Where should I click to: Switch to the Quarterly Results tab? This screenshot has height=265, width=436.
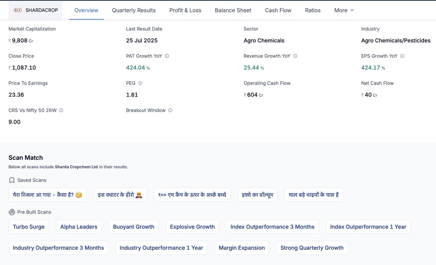[134, 10]
